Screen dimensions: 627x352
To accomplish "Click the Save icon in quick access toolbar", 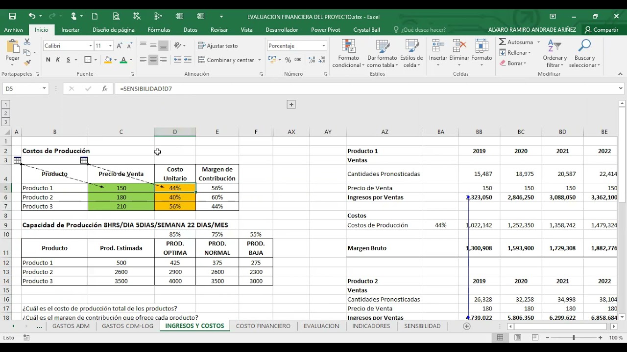I will coord(12,16).
